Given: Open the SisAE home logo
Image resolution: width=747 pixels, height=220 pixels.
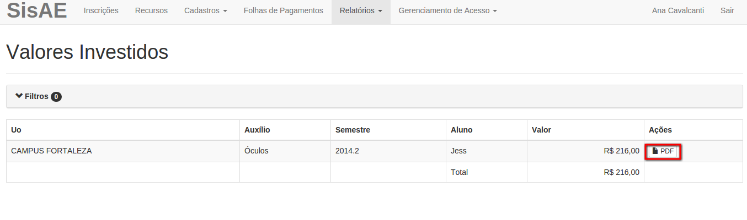Looking at the screenshot, I should (37, 11).
